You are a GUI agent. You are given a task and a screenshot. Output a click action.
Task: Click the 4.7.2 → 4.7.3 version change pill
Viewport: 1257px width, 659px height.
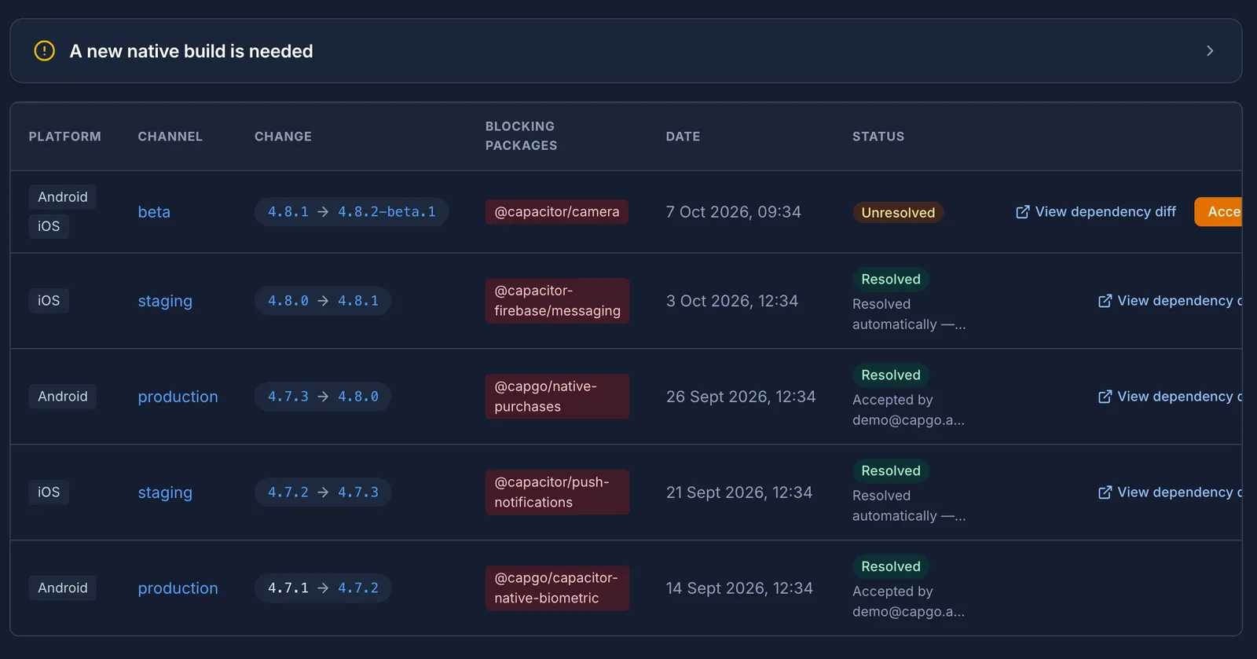(x=323, y=492)
